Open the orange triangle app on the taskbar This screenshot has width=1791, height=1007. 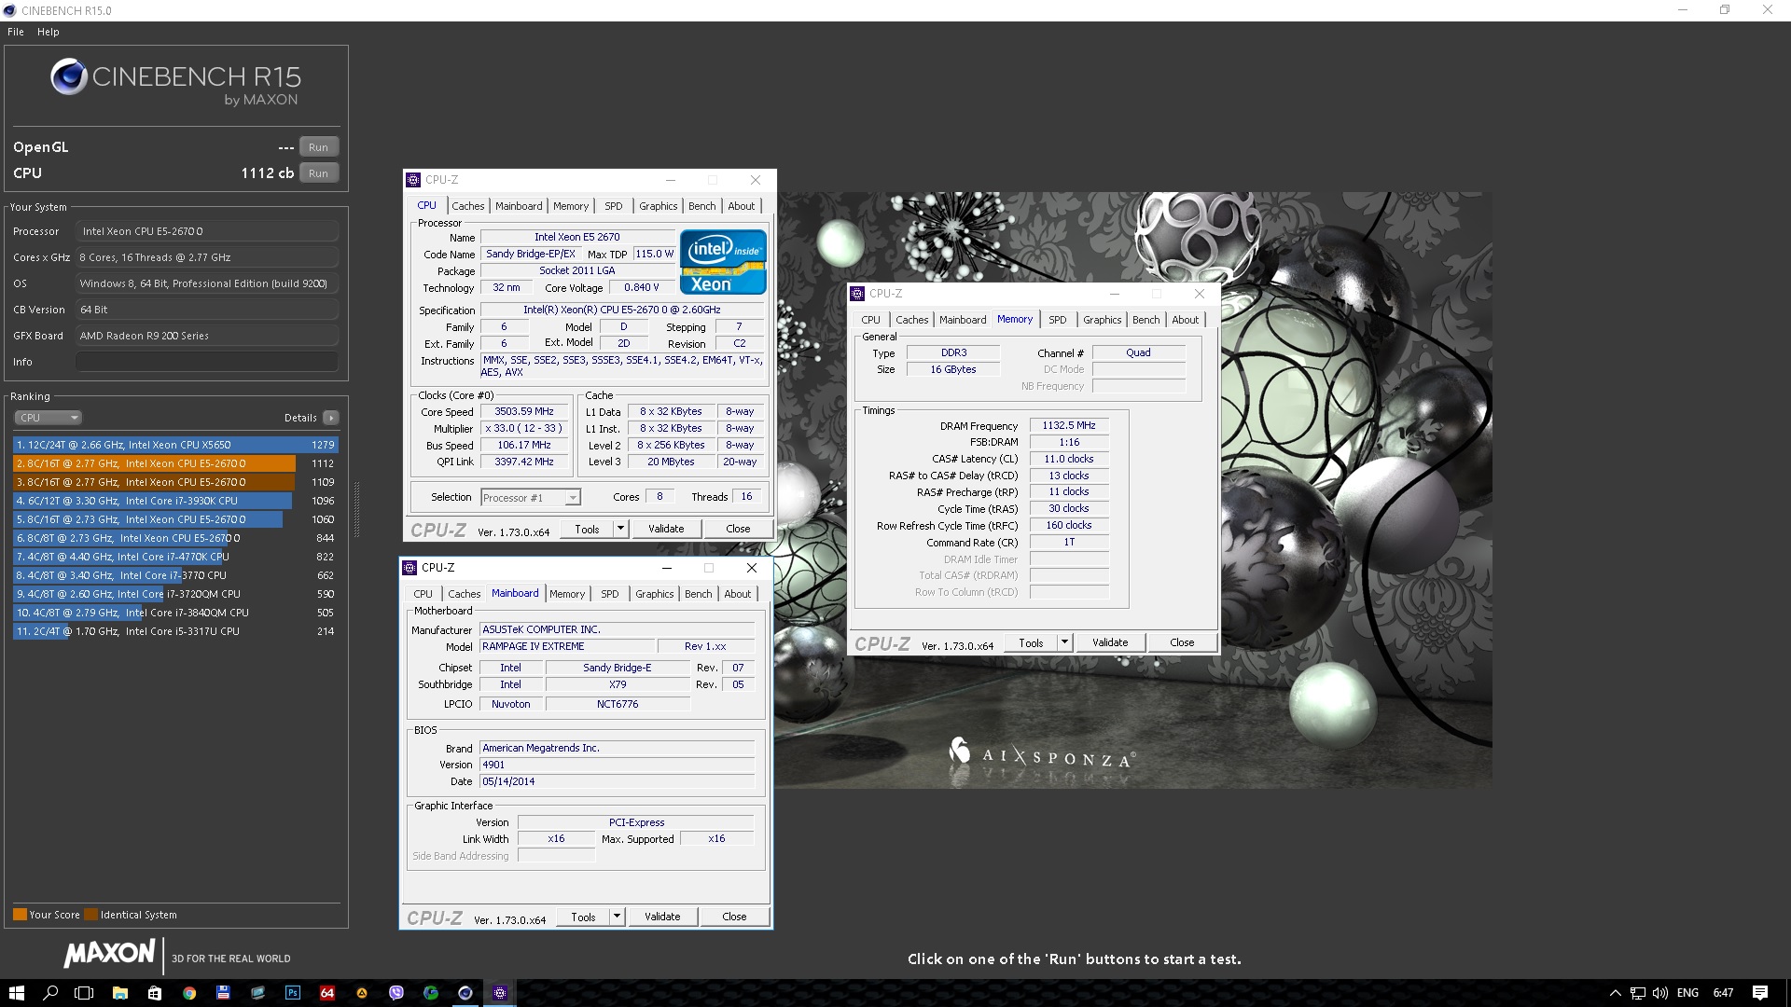[x=361, y=993]
